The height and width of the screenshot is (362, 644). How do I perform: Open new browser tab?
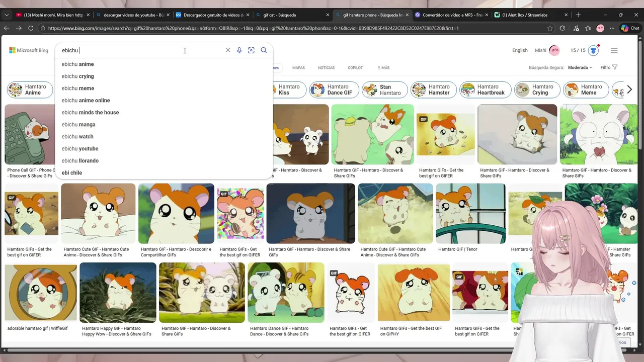pyautogui.click(x=578, y=15)
